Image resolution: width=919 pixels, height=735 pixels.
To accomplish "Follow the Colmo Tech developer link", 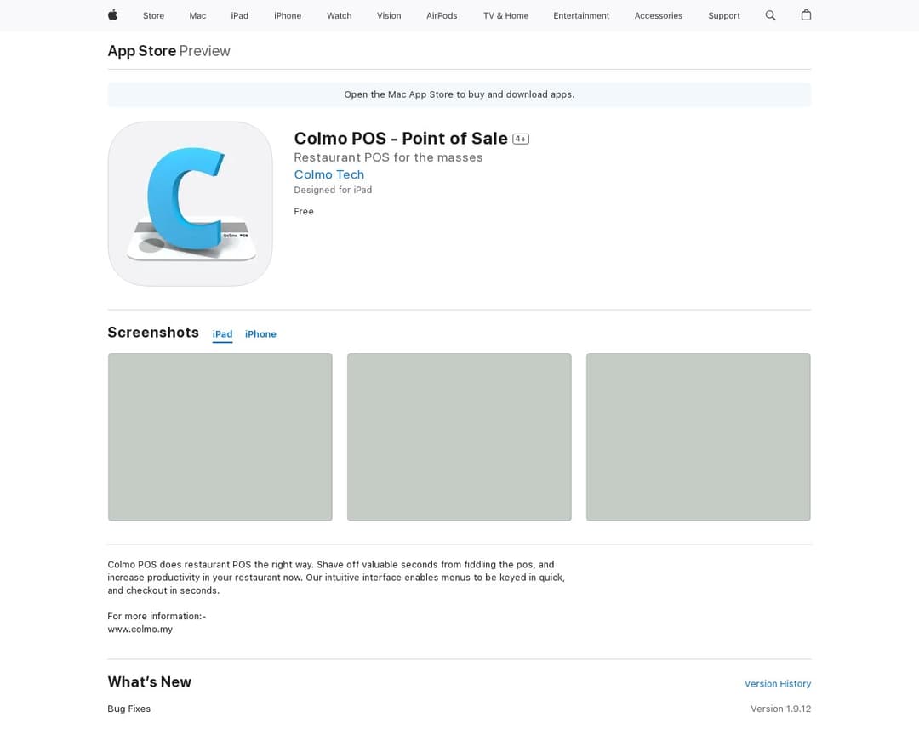I will pos(328,174).
